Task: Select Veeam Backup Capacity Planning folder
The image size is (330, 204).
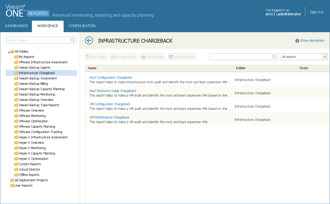Action: point(42,89)
